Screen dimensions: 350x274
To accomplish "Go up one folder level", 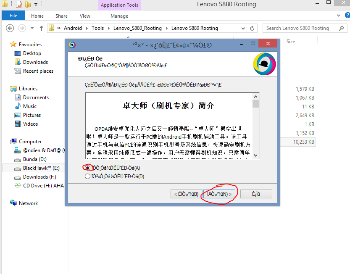I will [x=42, y=28].
